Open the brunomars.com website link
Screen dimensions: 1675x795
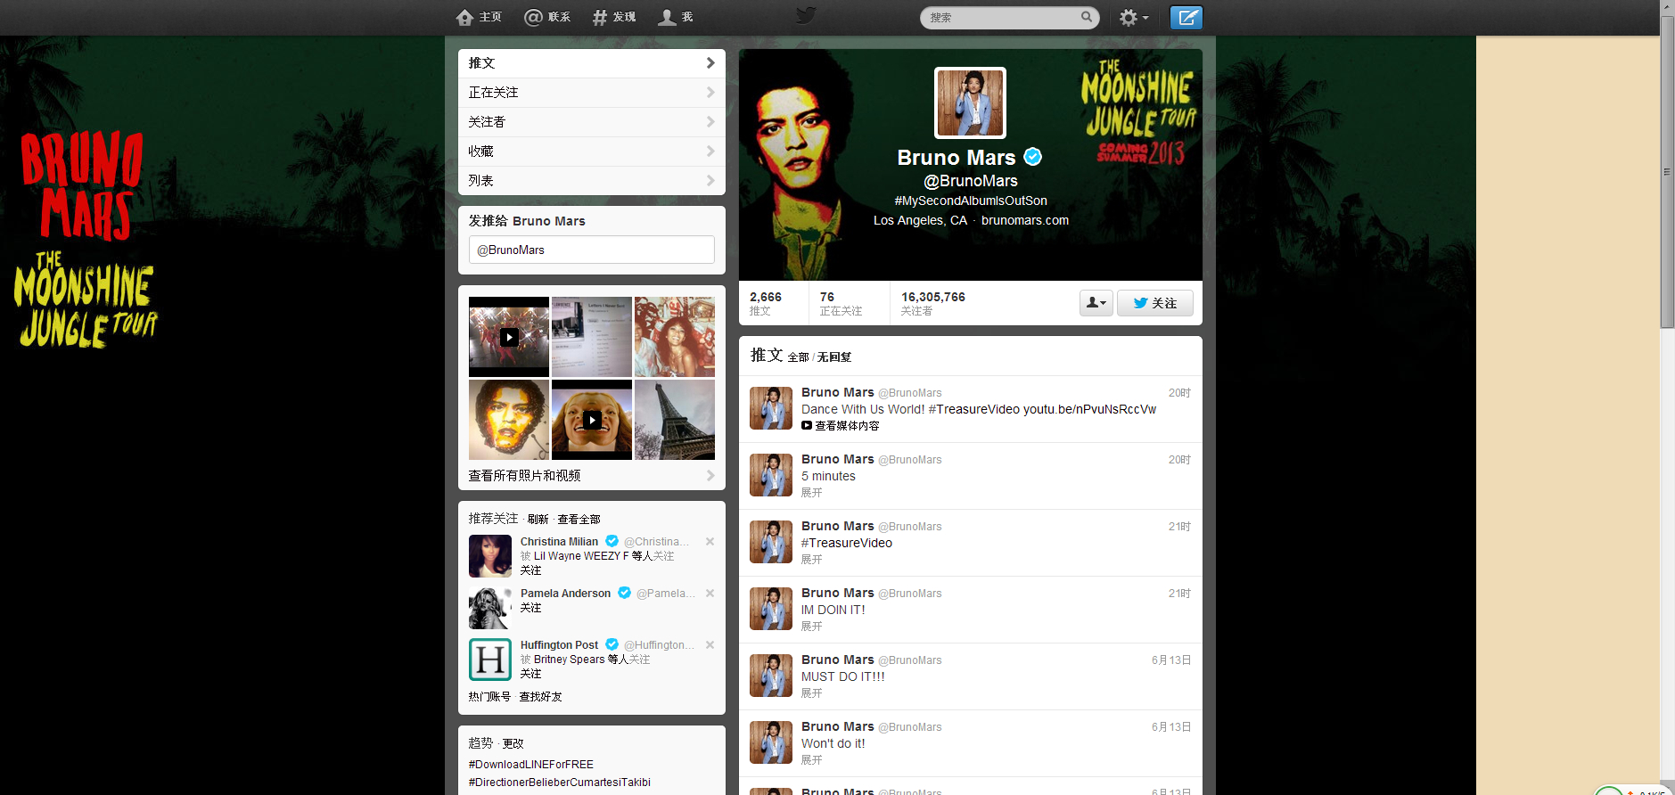tap(1025, 220)
